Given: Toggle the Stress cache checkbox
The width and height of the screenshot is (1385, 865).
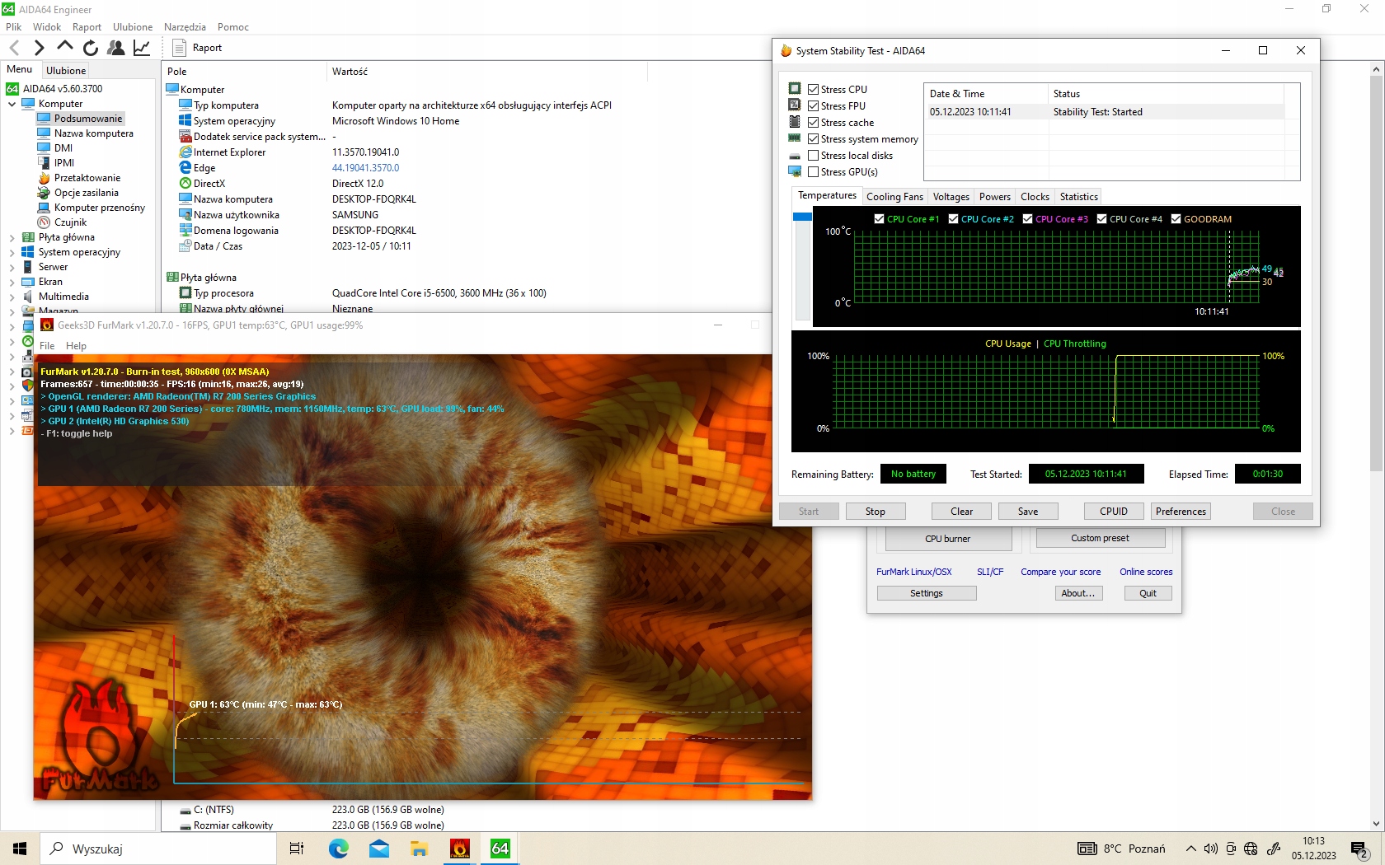Looking at the screenshot, I should point(813,123).
